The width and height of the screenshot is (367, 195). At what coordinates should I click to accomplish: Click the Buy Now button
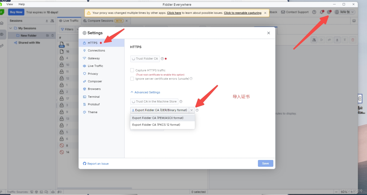tap(16, 12)
